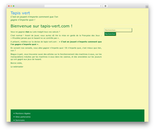The width and height of the screenshot is (155, 131).
Task: Open the Sites partenaires footer link
Action: 23,117
